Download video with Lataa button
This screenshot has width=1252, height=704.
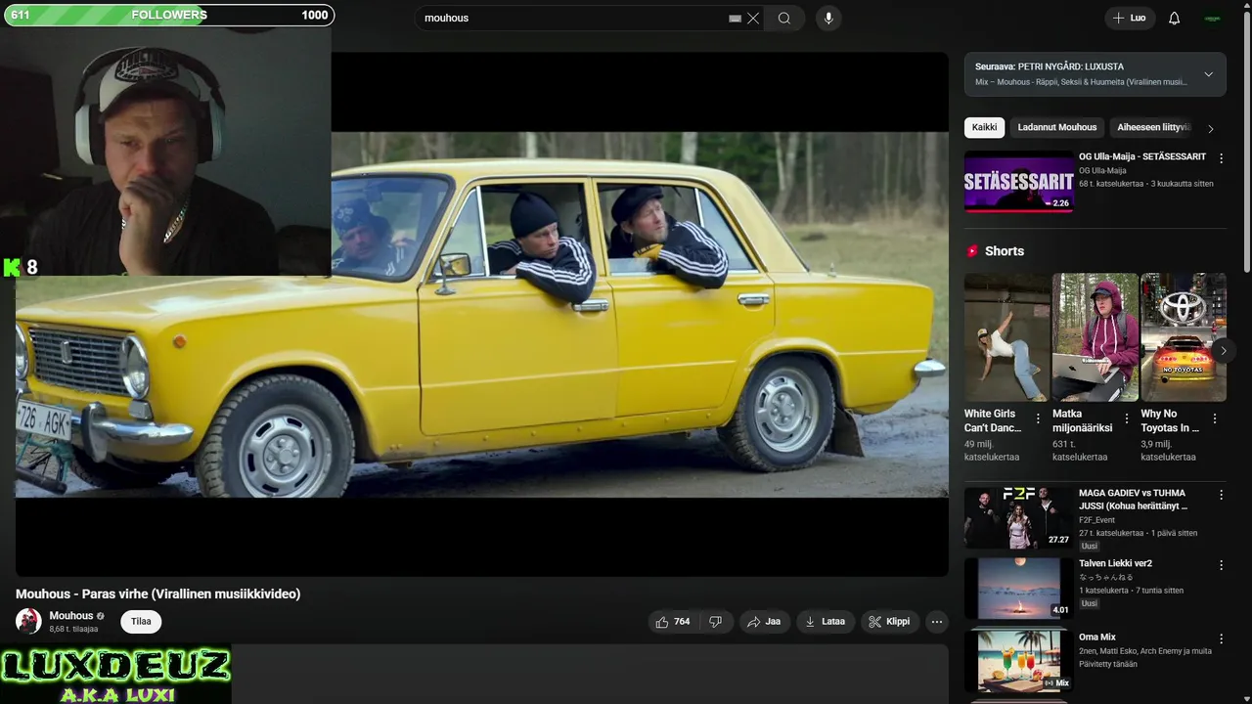(x=825, y=622)
